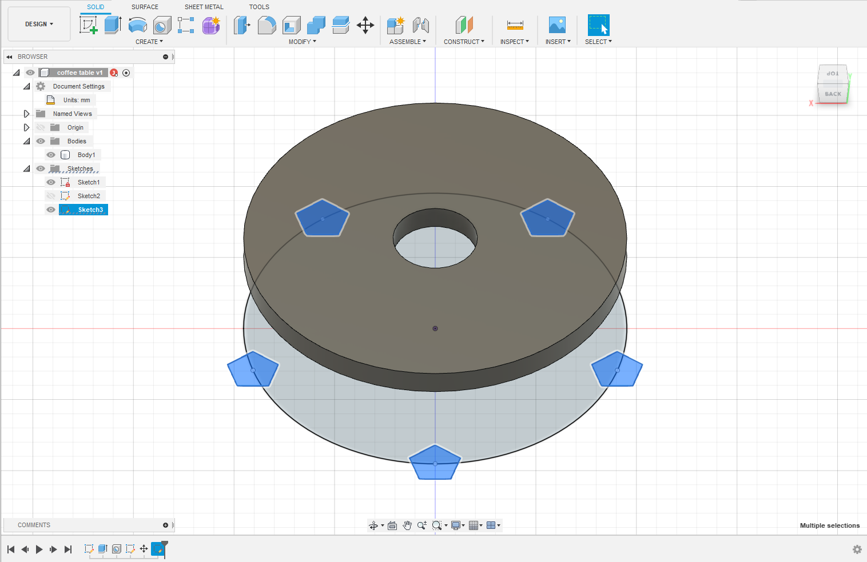Viewport: 867px width, 562px height.
Task: Select the Press Pull tool
Action: 242,25
